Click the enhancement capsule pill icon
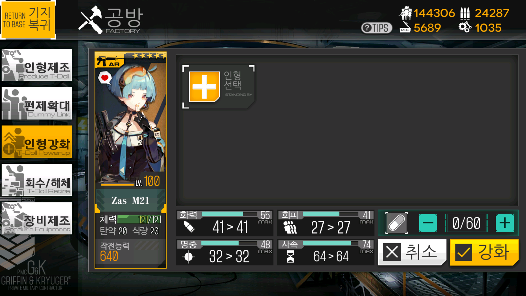The image size is (526, 296). [396, 223]
